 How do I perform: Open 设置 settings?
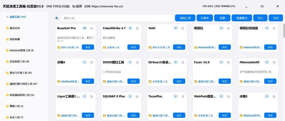[222, 18]
